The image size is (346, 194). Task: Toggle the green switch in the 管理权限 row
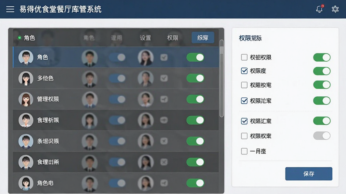point(196,99)
